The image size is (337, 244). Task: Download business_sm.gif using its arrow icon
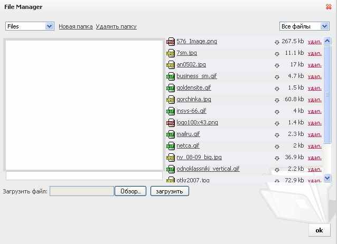tap(277, 77)
